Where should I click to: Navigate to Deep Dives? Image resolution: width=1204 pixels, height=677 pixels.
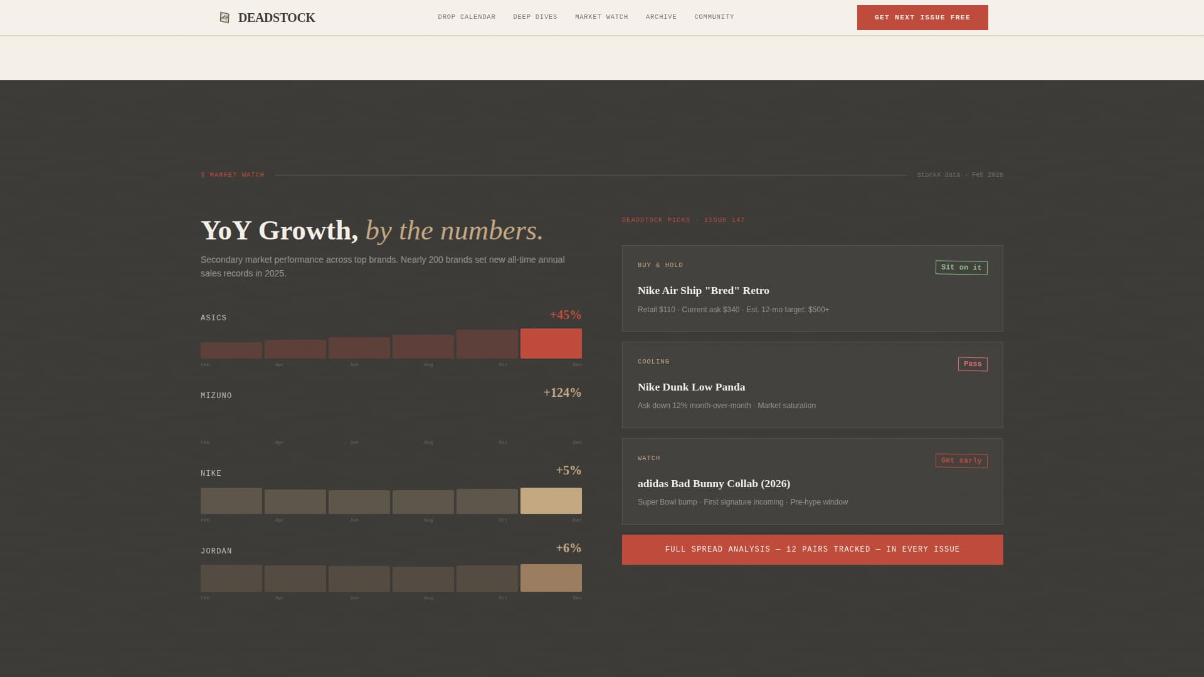tap(534, 17)
